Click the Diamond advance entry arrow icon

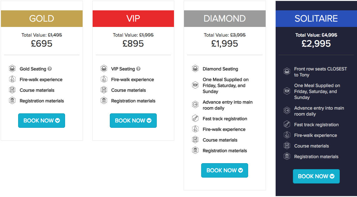(195, 105)
